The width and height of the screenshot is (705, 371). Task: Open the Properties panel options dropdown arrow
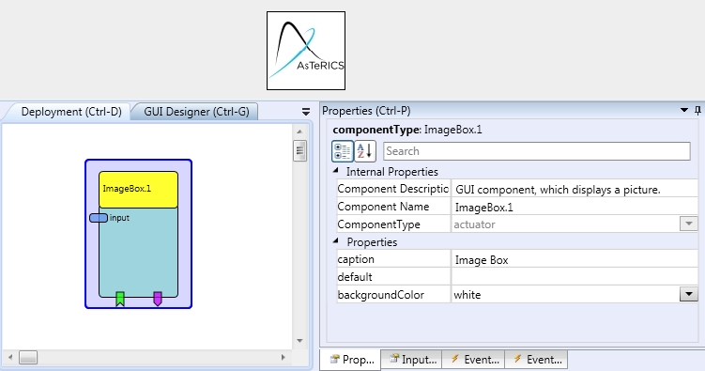click(x=684, y=110)
